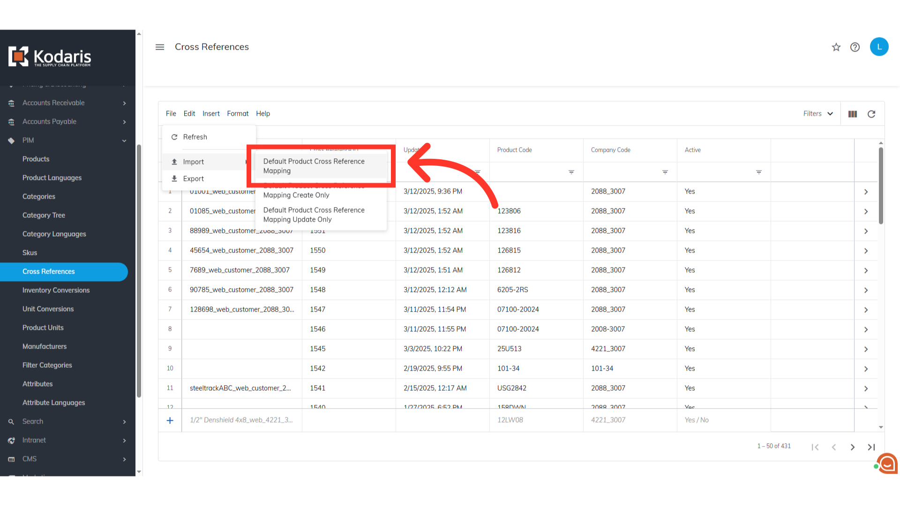
Task: Expand the Filters dropdown
Action: tap(818, 113)
